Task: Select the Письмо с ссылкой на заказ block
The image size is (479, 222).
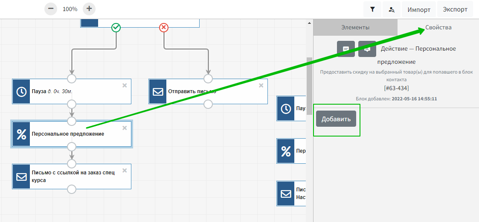Action: (77, 176)
